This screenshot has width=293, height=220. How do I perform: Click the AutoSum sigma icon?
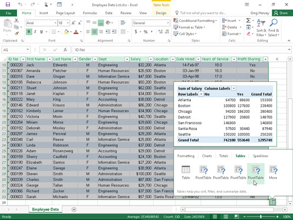tap(248, 20)
